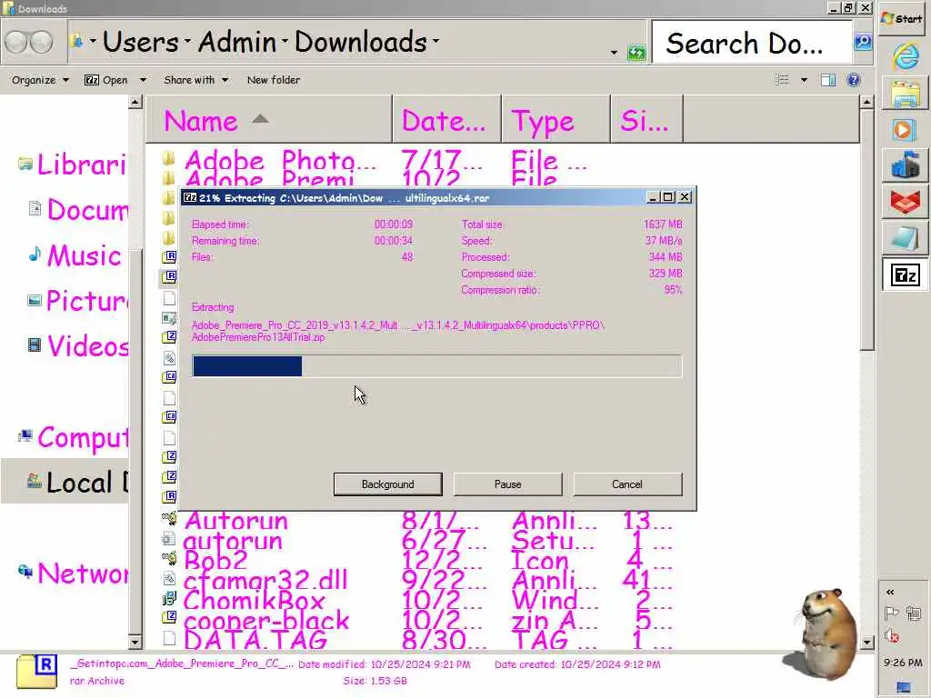Click the Action Center flag icon in the tray

(x=891, y=613)
